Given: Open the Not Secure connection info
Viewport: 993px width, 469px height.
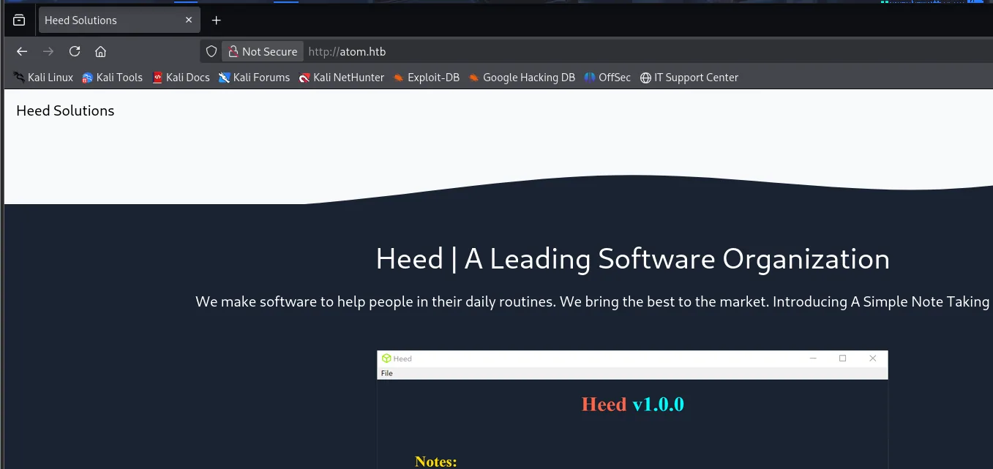Looking at the screenshot, I should tap(263, 51).
